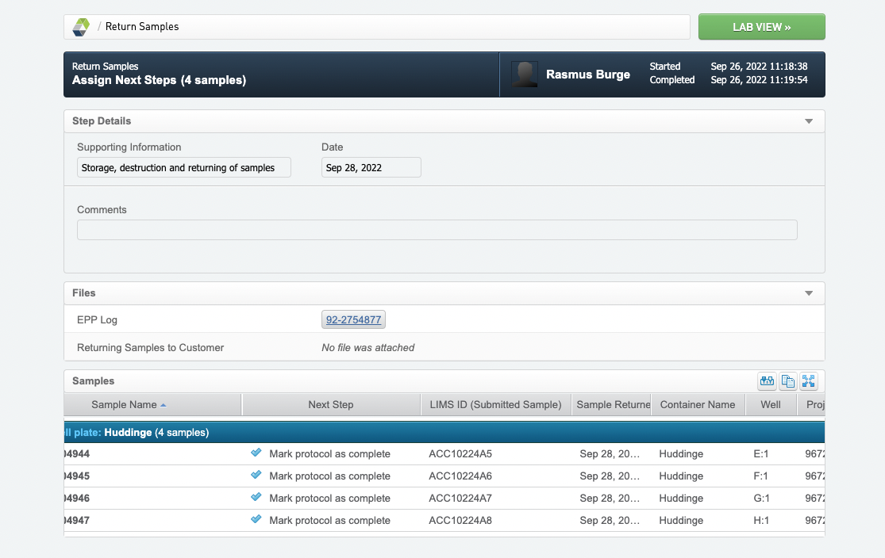Screen dimensions: 885x558
Task: Open the Clarity LIMS home logo in breadcrumb
Action: [80, 26]
